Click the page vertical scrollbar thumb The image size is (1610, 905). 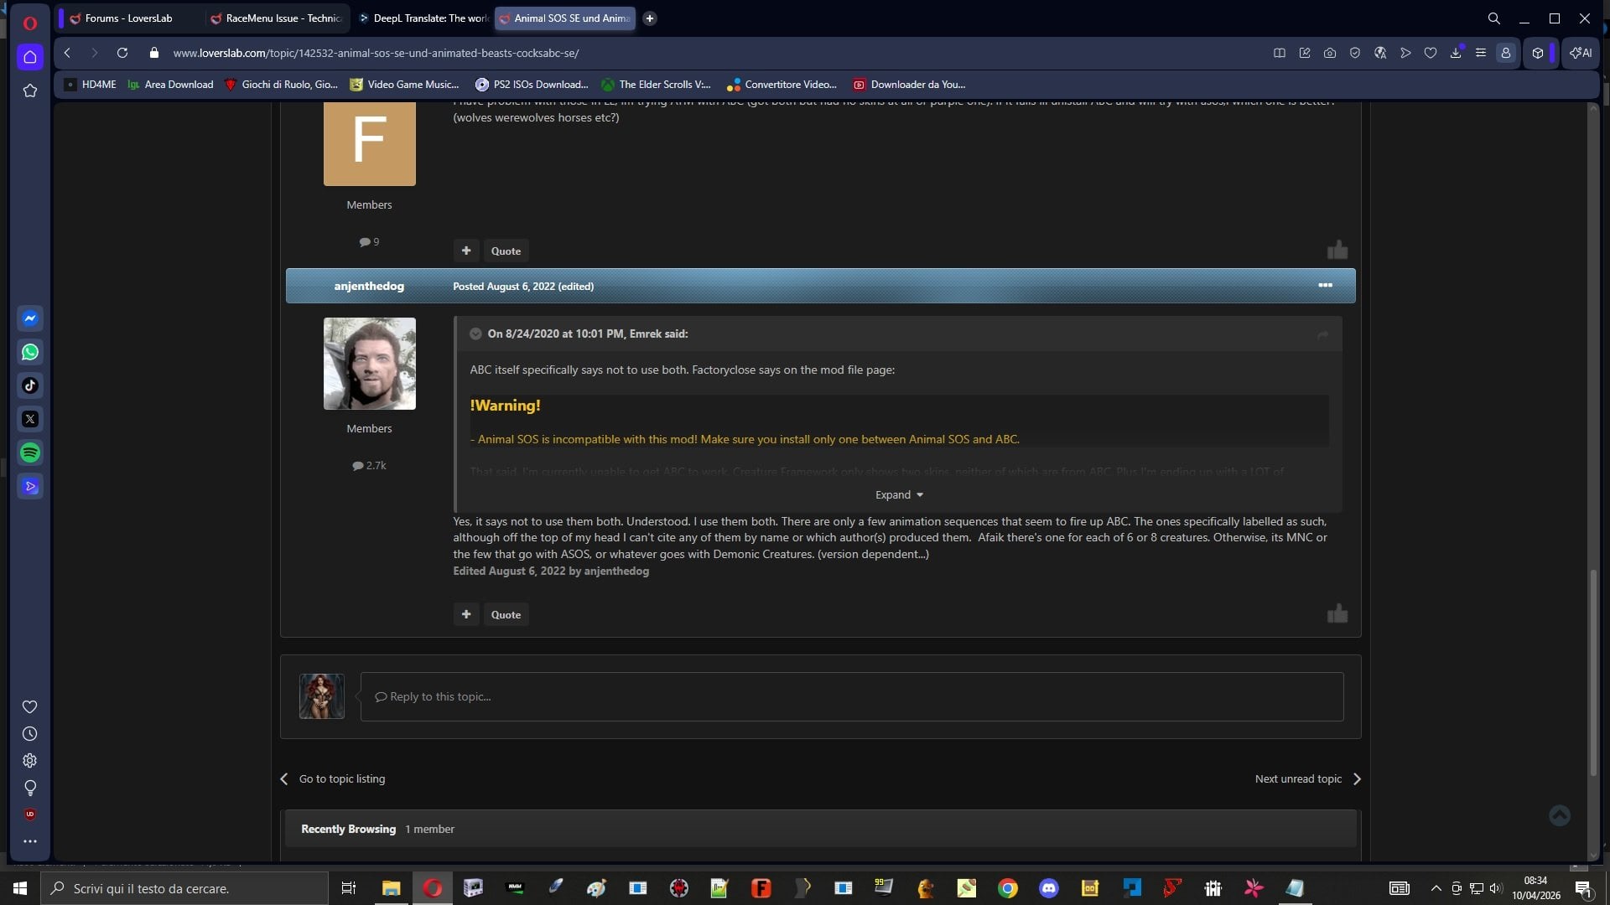(x=1594, y=673)
